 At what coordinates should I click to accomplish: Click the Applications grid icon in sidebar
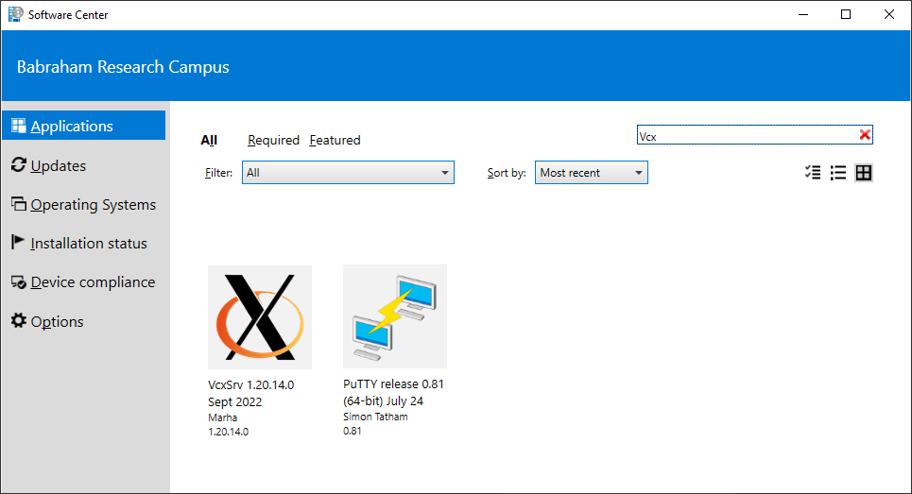point(19,126)
